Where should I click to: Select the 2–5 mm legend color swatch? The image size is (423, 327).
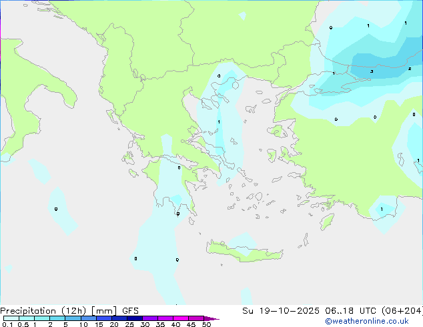[x=57, y=318]
